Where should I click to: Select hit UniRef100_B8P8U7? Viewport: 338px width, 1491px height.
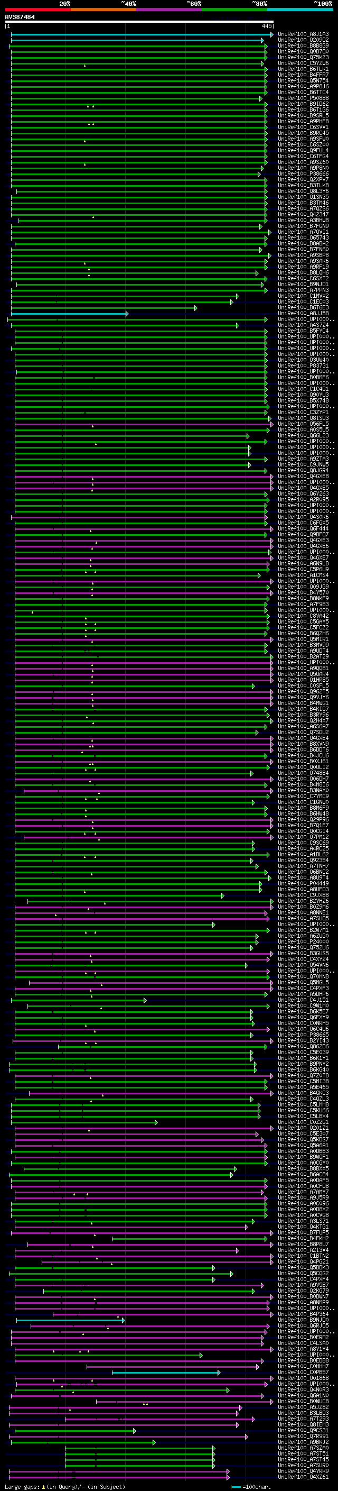(x=303, y=1245)
